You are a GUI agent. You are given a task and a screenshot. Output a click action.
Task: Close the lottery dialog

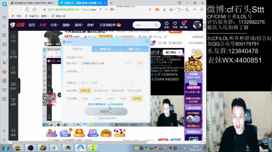point(147,41)
